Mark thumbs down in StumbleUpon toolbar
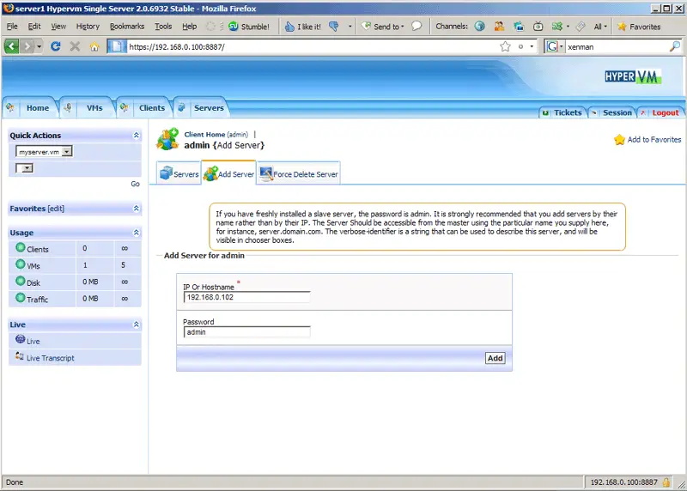 point(334,27)
